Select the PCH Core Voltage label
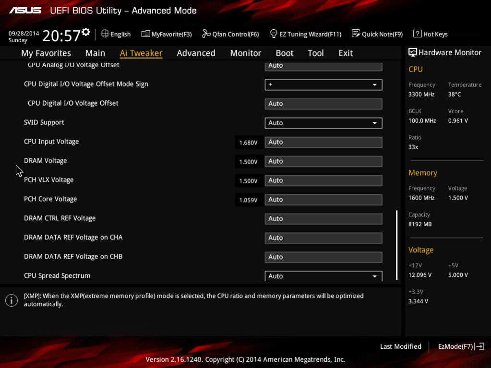491x368 pixels. (50, 199)
